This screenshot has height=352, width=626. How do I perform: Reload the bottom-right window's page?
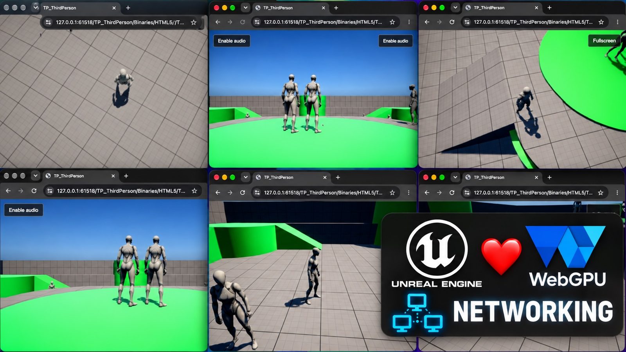452,192
